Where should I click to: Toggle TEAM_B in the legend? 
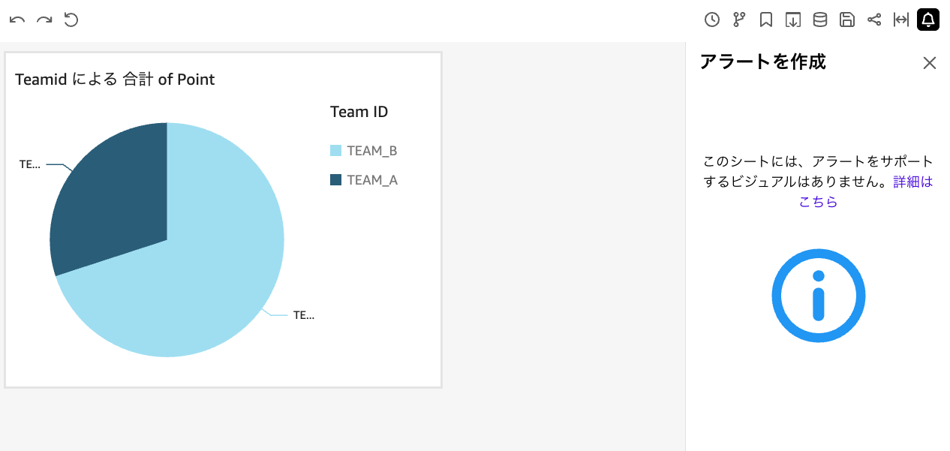click(372, 151)
